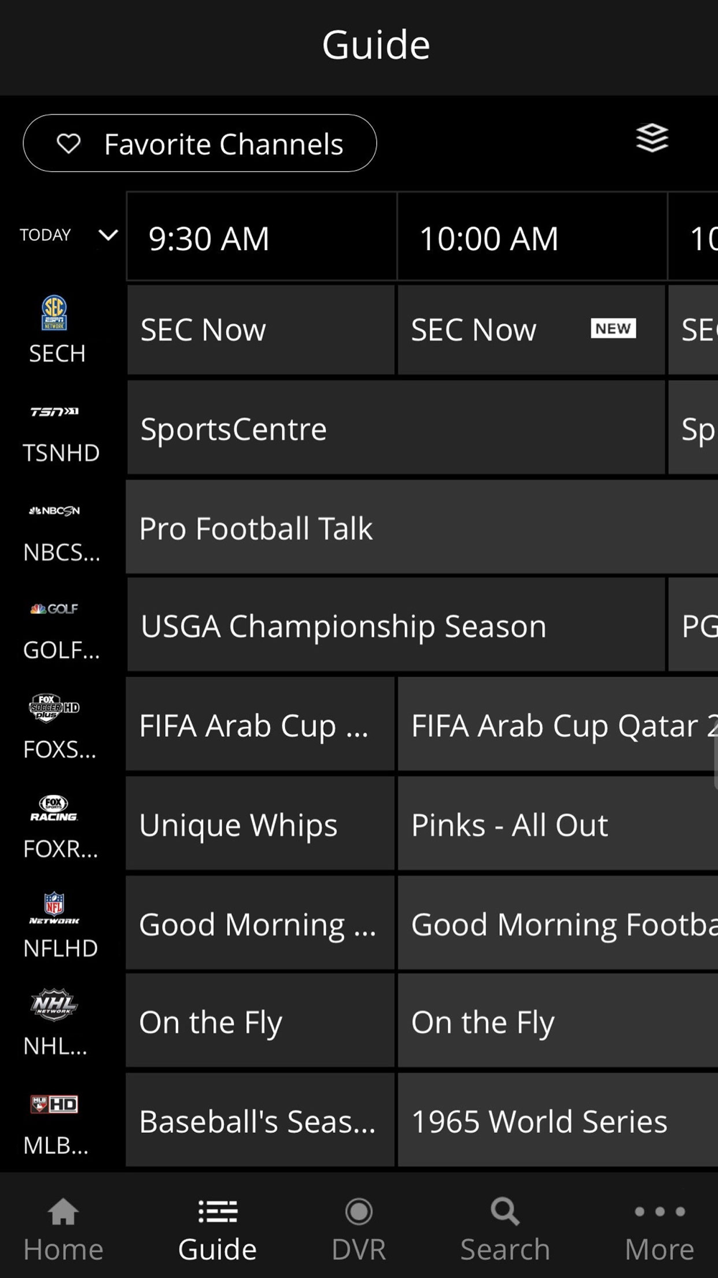This screenshot has width=718, height=1278.
Task: Tap the Golf Channel logo
Action: [55, 609]
